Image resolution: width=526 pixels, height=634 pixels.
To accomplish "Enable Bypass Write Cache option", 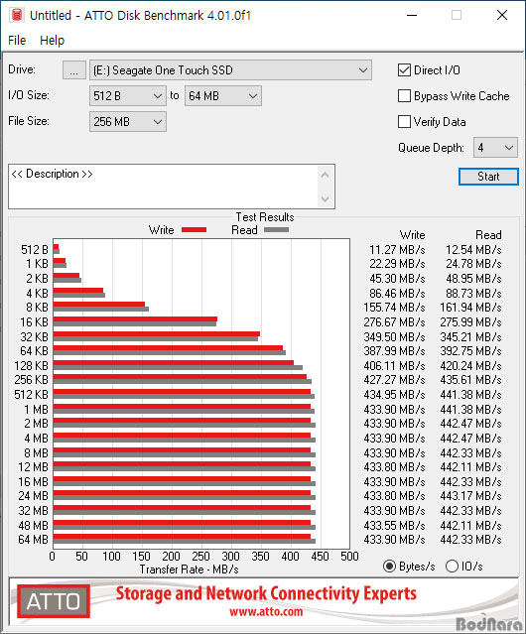I will tap(404, 96).
